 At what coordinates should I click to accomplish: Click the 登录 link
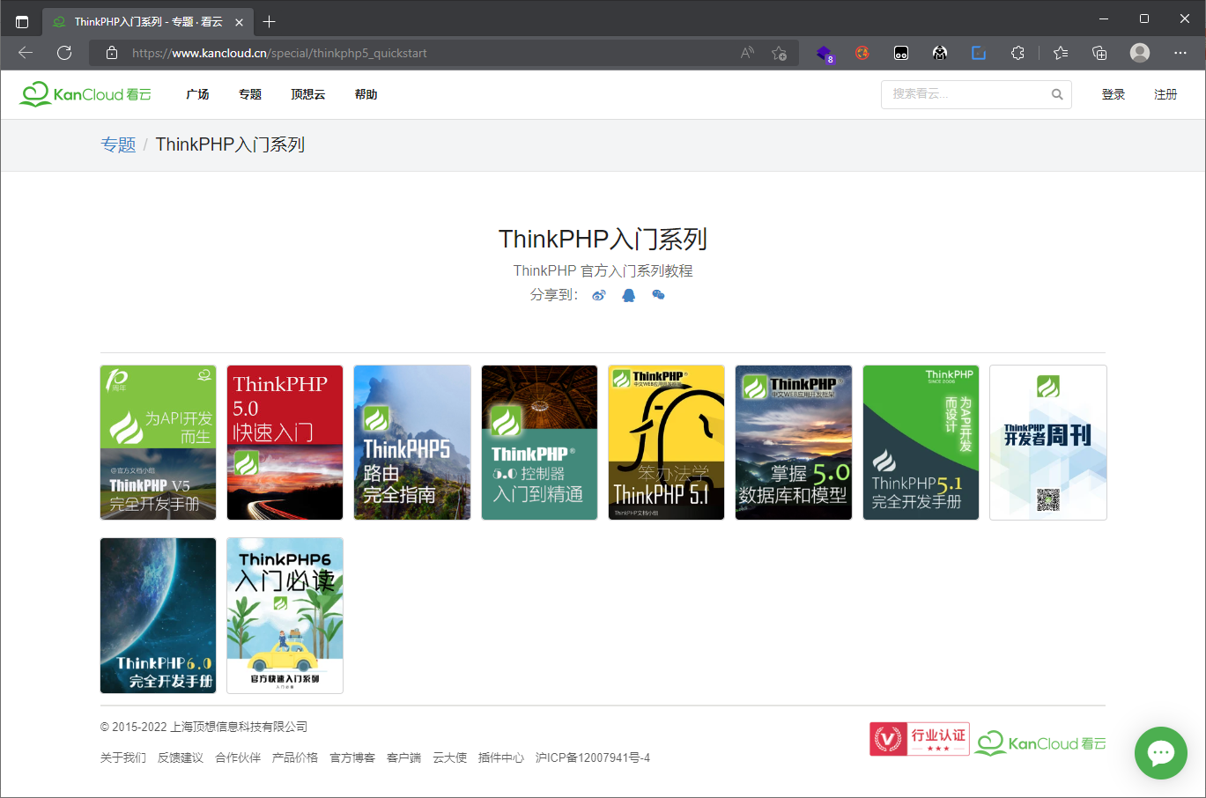1113,94
